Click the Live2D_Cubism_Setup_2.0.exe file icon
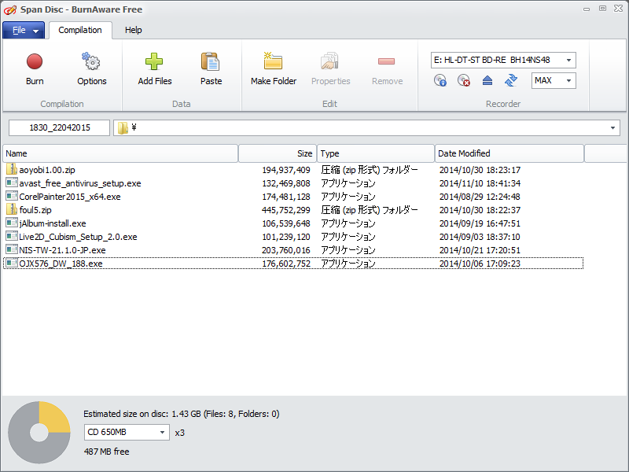 pos(12,236)
